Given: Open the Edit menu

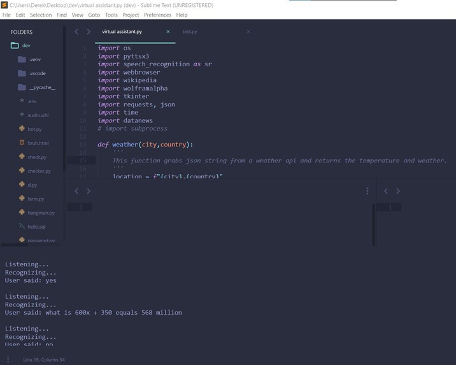Looking at the screenshot, I should coord(20,15).
